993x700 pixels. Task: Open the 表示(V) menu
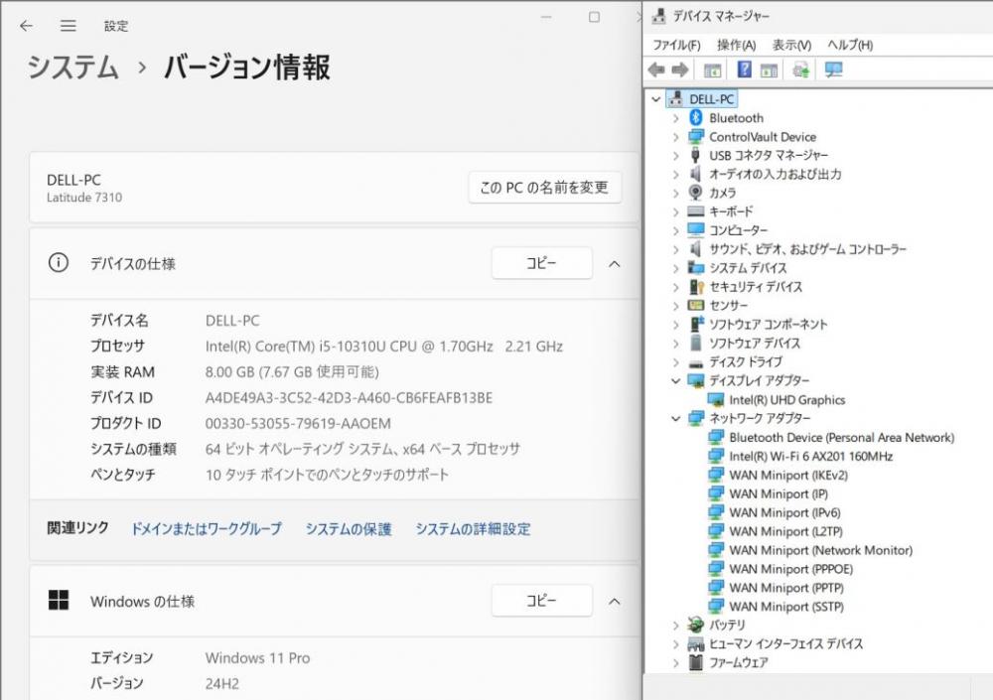click(791, 45)
